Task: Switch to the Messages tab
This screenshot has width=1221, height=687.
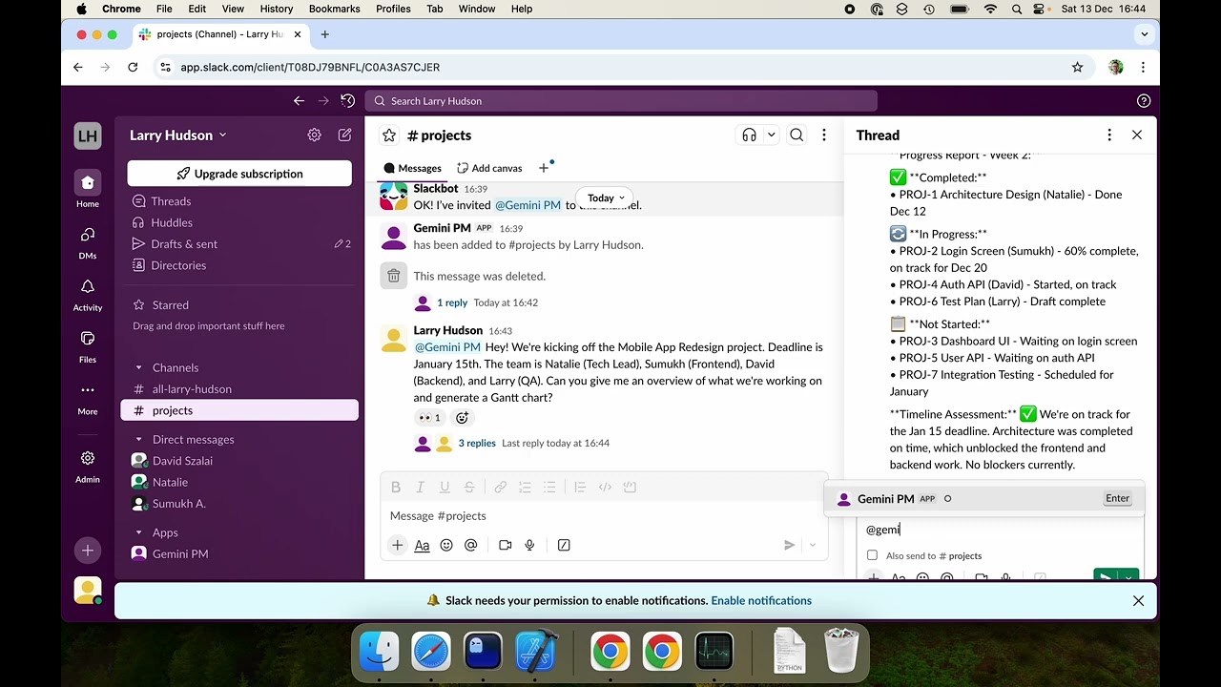Action: (413, 168)
